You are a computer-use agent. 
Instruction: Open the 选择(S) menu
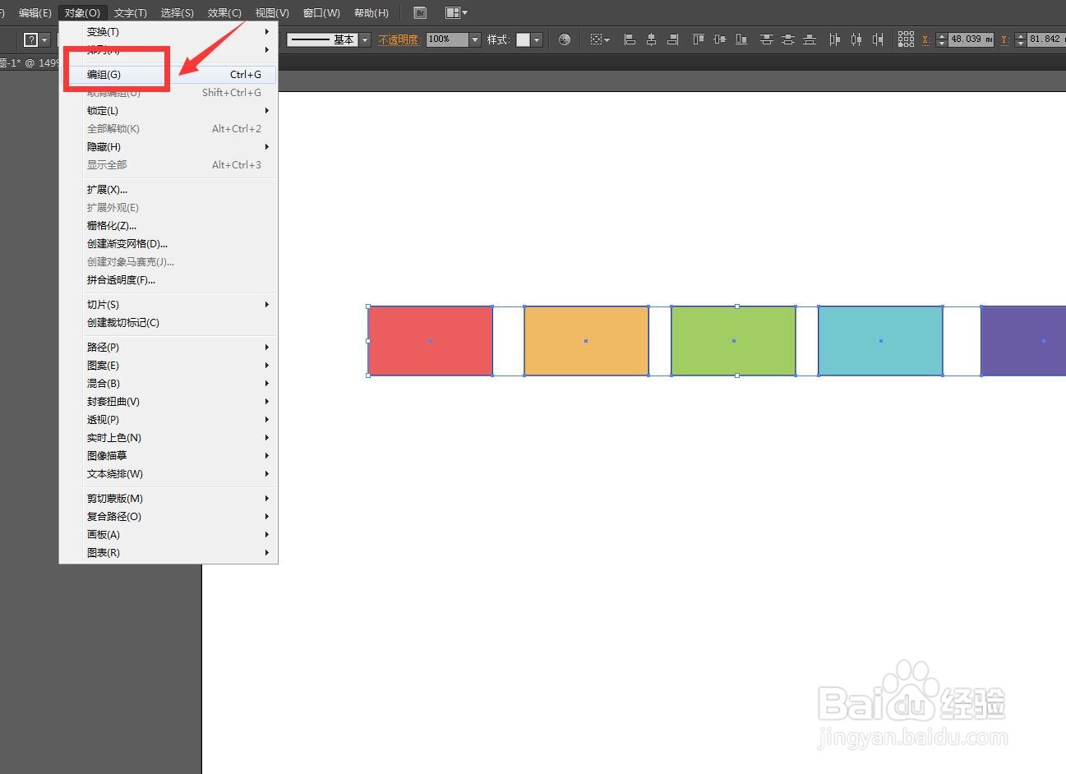[x=178, y=13]
